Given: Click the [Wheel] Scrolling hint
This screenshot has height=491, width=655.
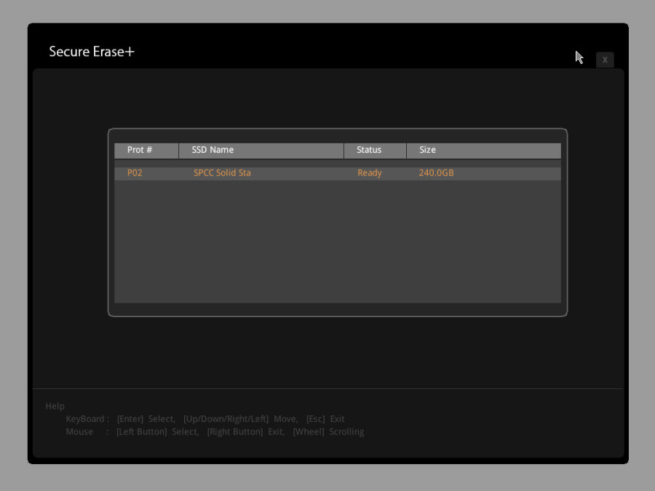Looking at the screenshot, I should [328, 432].
